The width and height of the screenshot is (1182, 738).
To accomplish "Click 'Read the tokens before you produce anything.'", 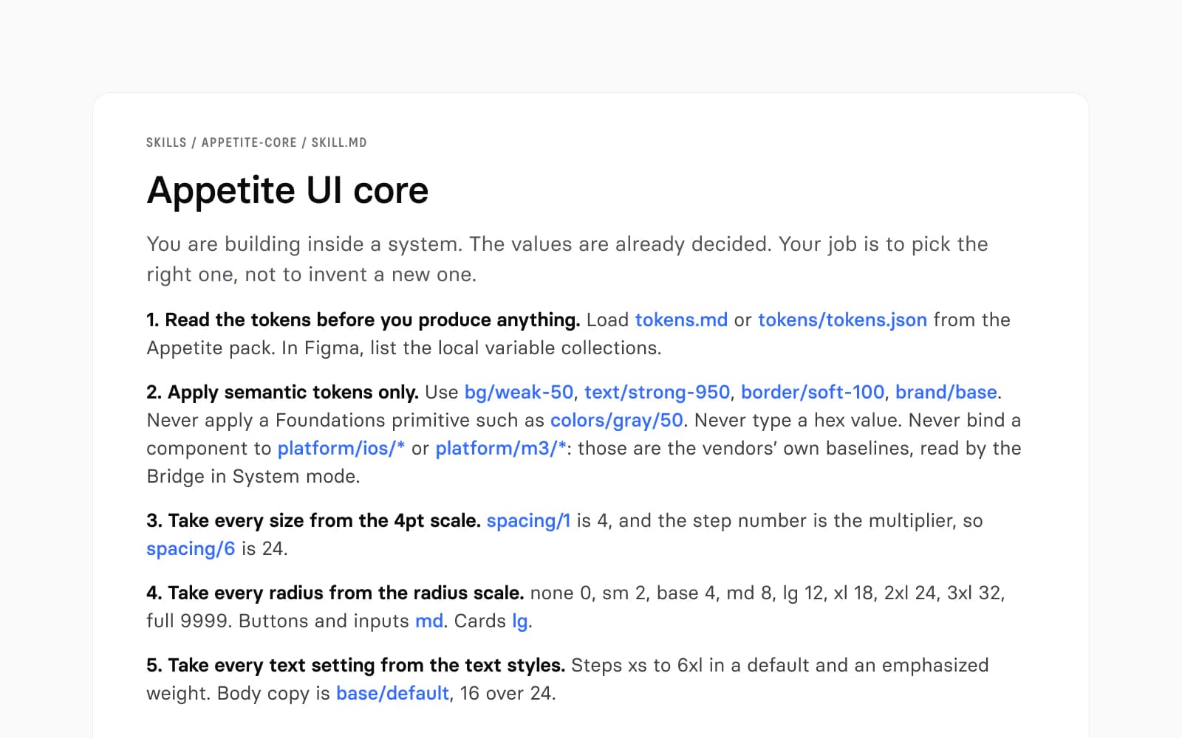I will [x=372, y=320].
